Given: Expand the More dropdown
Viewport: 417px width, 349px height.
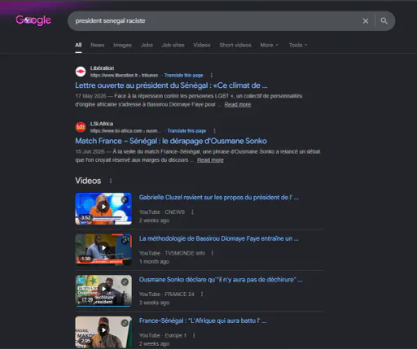Looking at the screenshot, I should pos(270,45).
